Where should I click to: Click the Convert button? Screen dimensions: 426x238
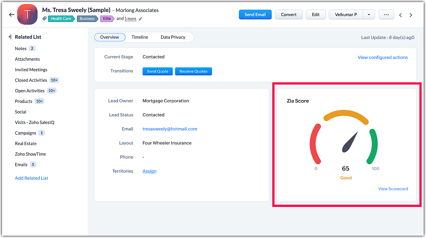point(289,15)
